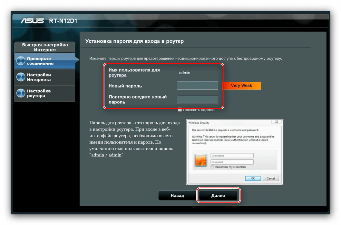This screenshot has width=341, height=225.
Task: Click the Далее button
Action: click(218, 195)
